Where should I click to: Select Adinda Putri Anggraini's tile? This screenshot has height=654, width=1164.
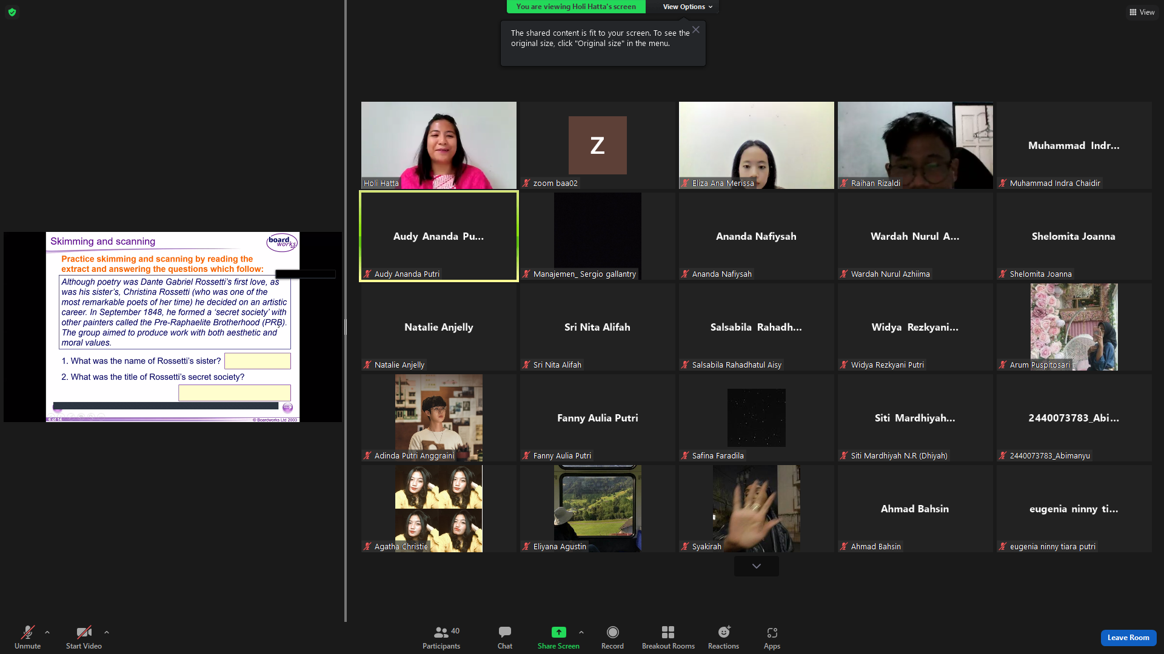(439, 418)
